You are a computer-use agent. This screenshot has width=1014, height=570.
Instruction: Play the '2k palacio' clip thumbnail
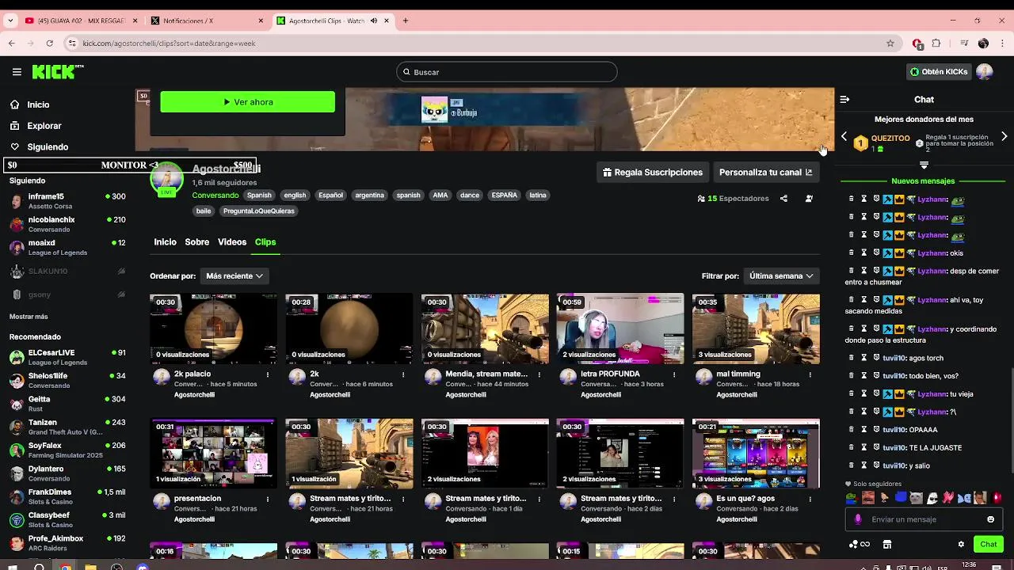tap(213, 329)
